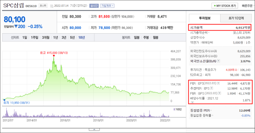This screenshot has height=133, width=255.
Task: Open help icon next to PER EPS(2022.03)
Action: 218,83
